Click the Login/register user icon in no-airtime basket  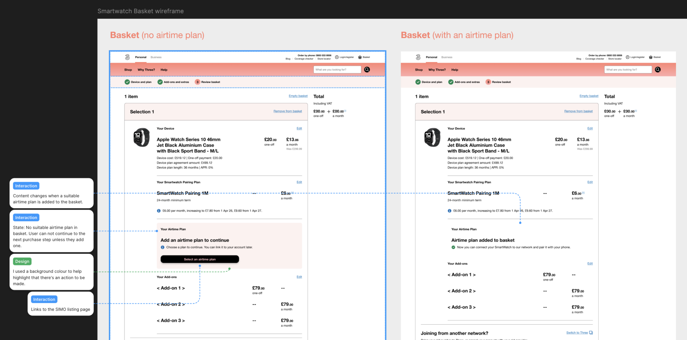tap(337, 57)
